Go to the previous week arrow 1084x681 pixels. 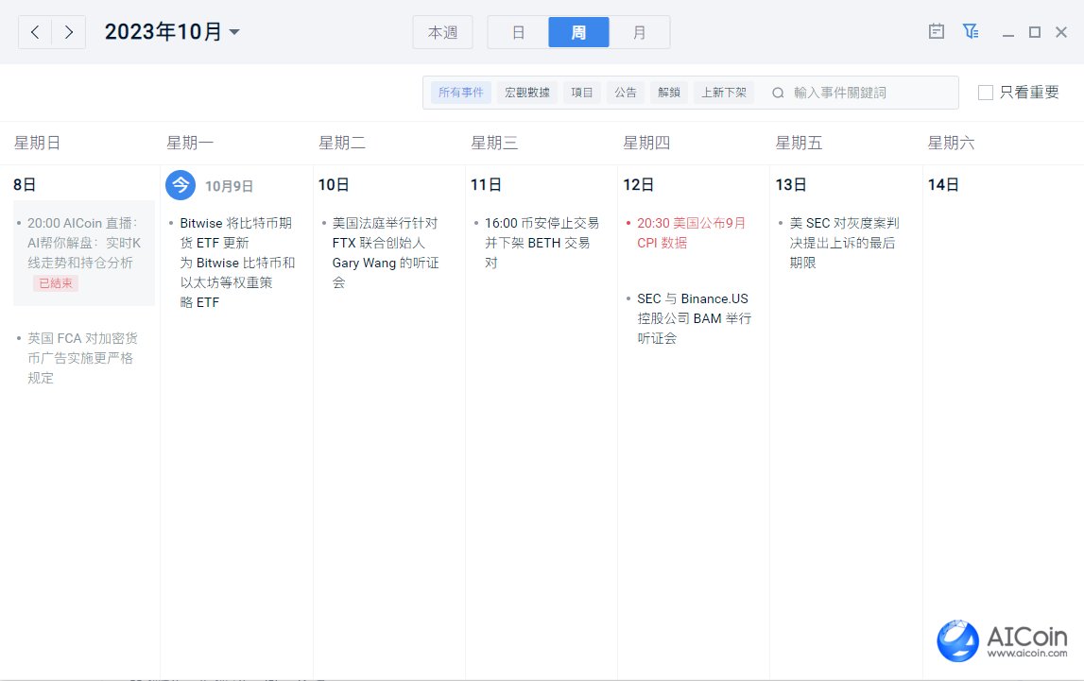pos(35,32)
